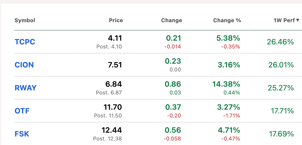Open the CION symbol link
The image size is (302, 145).
[x=24, y=65]
